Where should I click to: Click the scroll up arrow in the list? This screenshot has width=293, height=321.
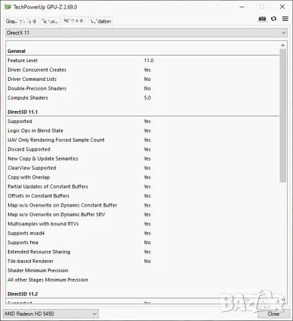click(x=283, y=45)
